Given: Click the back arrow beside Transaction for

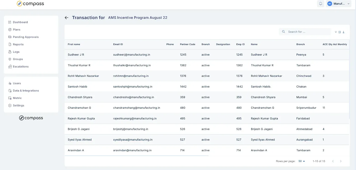Looking at the screenshot, I should point(66,18).
